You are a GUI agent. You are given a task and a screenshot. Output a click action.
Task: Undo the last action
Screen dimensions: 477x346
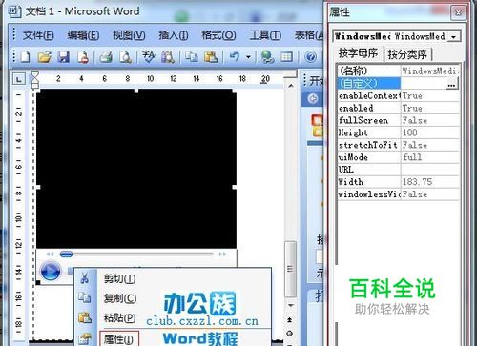[235, 57]
